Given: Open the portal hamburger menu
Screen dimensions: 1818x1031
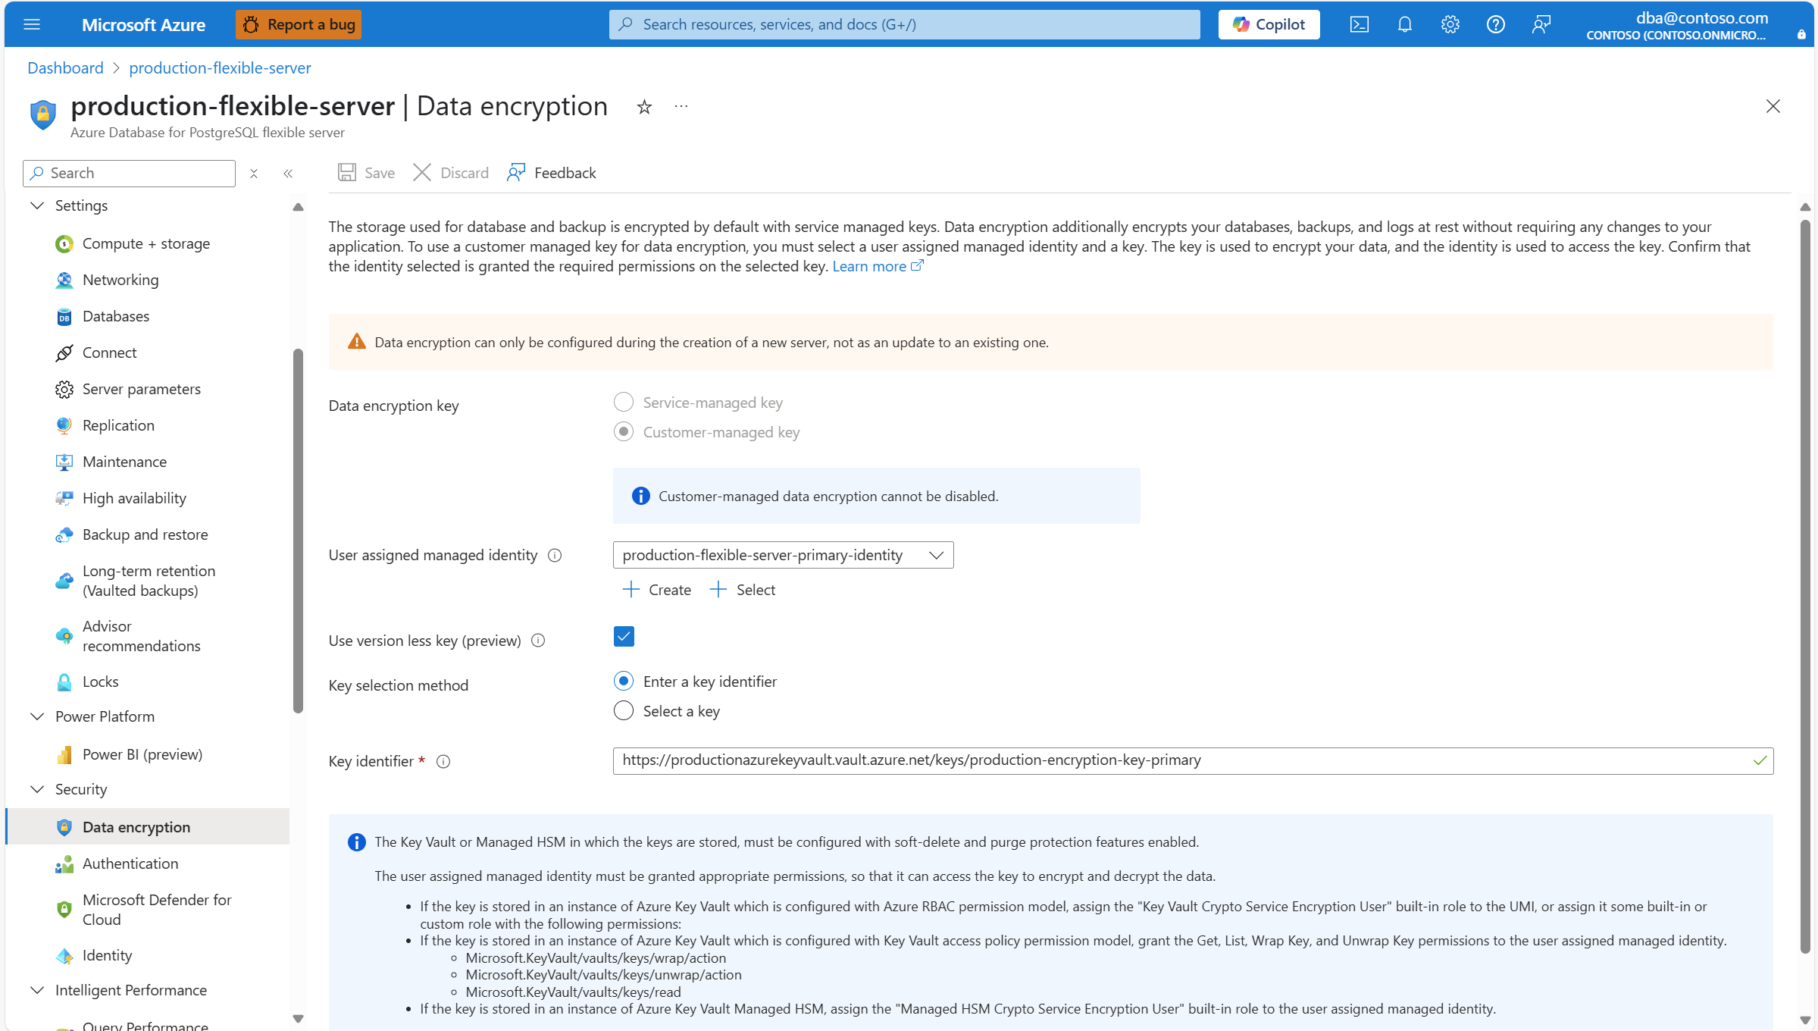Looking at the screenshot, I should [x=32, y=24].
